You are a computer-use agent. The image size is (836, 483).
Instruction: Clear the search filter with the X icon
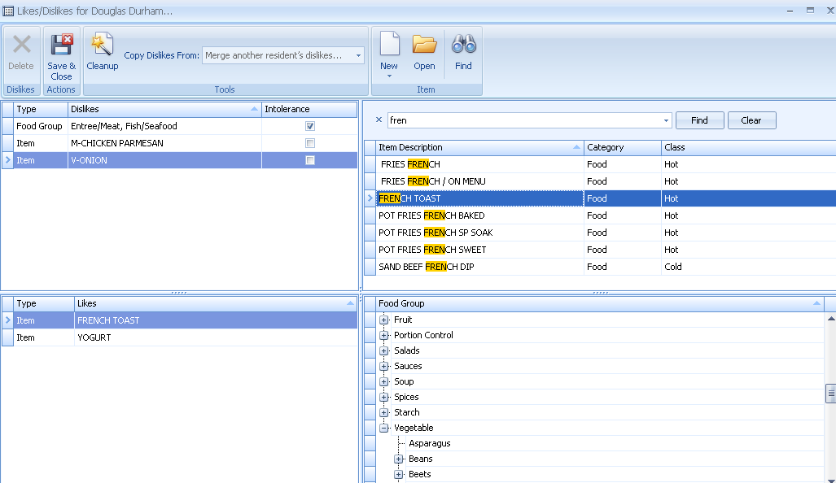[x=379, y=120]
